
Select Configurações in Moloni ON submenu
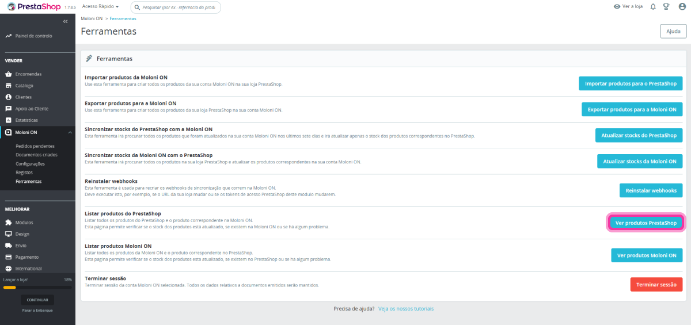pyautogui.click(x=30, y=164)
